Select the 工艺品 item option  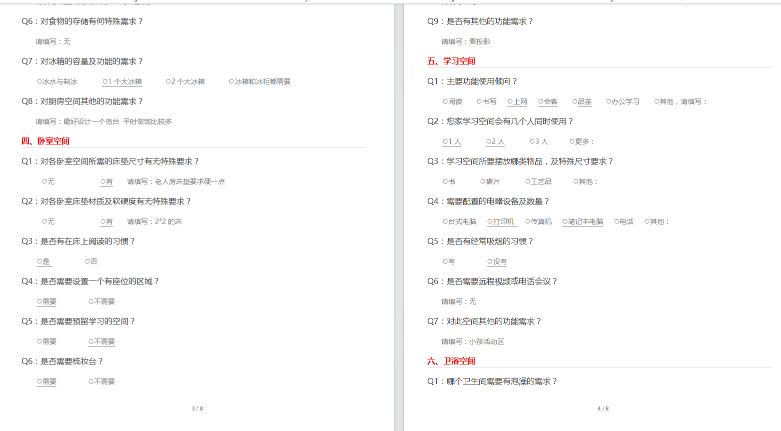pyautogui.click(x=538, y=181)
